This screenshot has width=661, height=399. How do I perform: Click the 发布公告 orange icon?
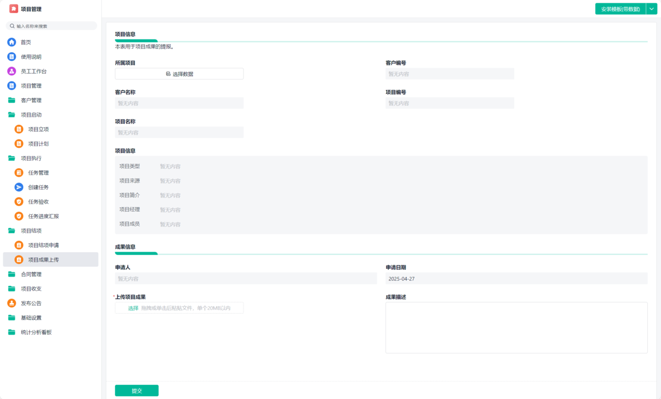point(12,303)
